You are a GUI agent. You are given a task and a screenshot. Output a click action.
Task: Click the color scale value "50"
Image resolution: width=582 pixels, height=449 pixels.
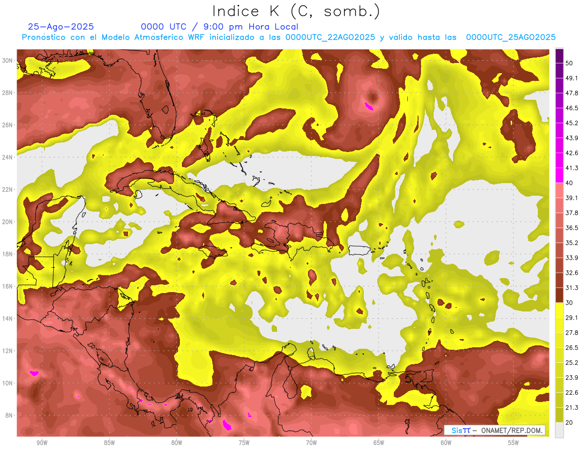(x=570, y=63)
